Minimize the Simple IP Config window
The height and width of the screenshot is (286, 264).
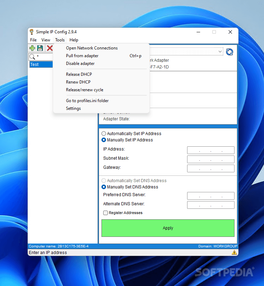[x=198, y=32]
